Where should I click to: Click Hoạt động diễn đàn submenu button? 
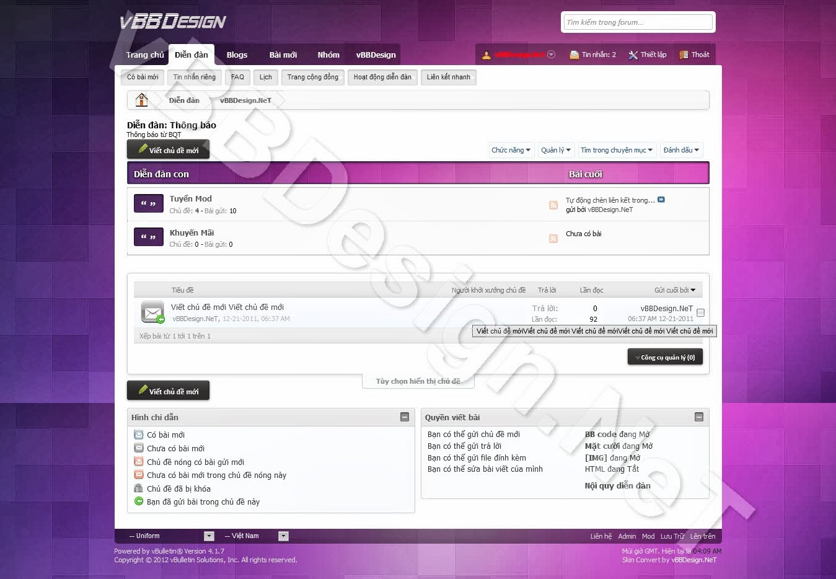click(x=382, y=77)
